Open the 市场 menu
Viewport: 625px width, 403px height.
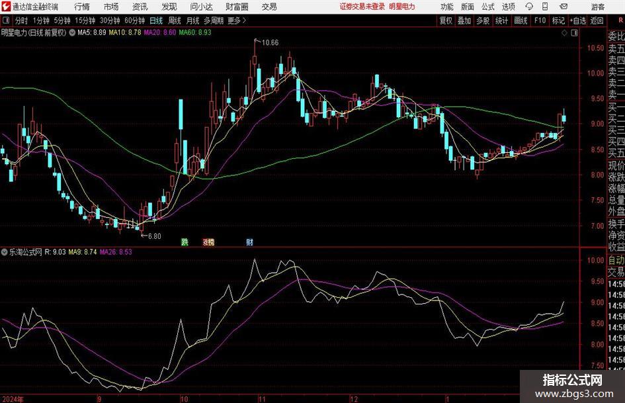111,7
